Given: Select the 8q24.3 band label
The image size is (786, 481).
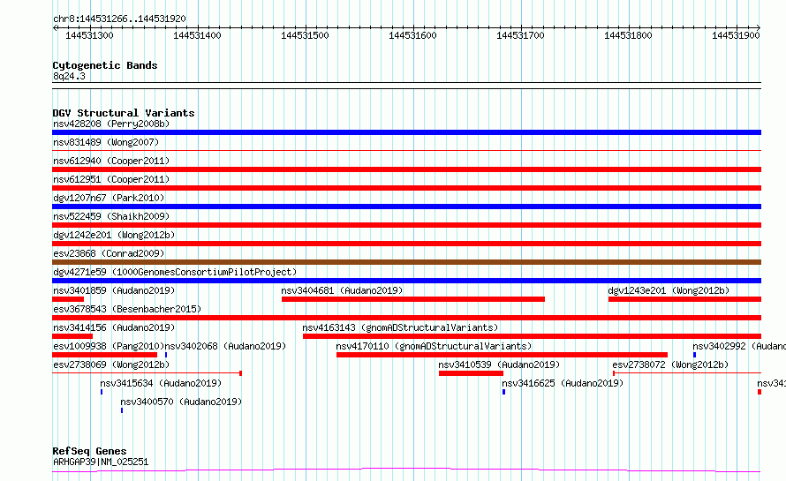Looking at the screenshot, I should (69, 76).
